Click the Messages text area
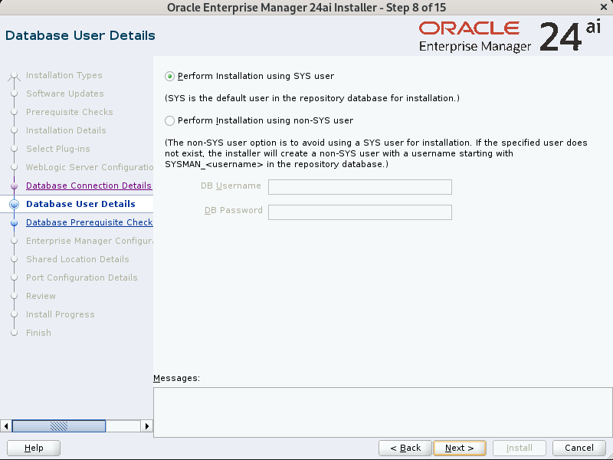This screenshot has width=613, height=460. (x=382, y=412)
